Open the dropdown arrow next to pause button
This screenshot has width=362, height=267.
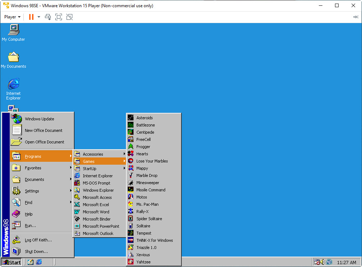point(39,17)
